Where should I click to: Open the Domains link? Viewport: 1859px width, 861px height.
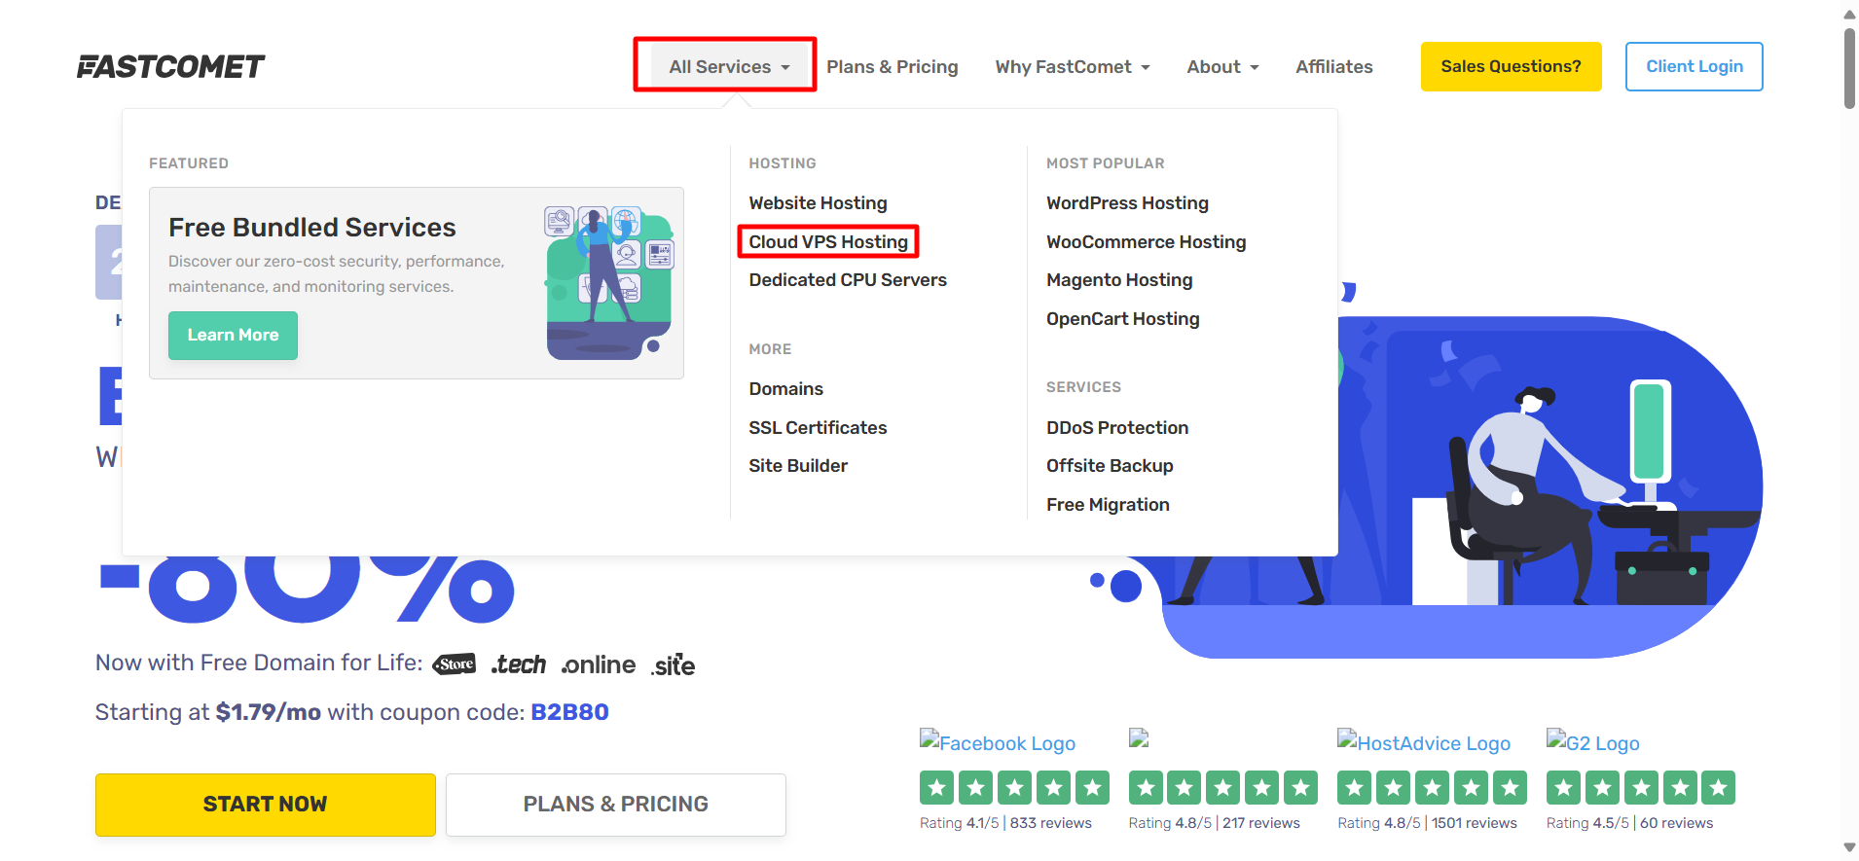[785, 388]
